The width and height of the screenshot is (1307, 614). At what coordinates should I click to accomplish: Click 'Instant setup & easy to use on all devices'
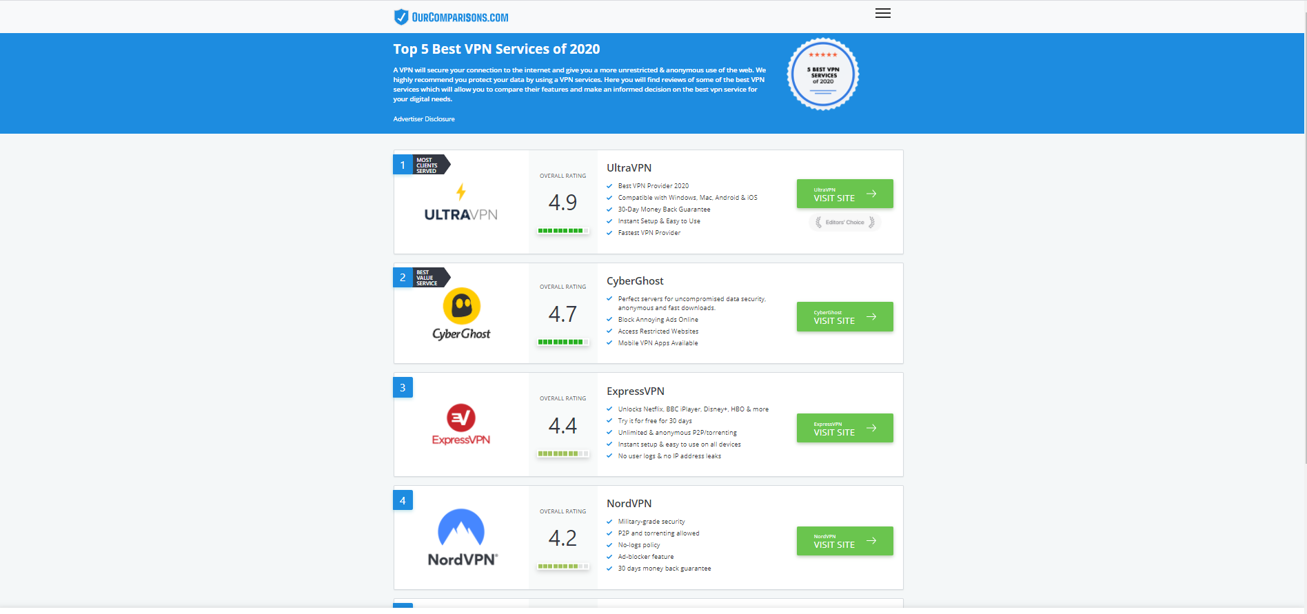(x=679, y=444)
